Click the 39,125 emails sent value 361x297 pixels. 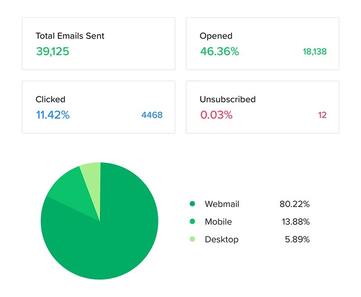pyautogui.click(x=52, y=51)
